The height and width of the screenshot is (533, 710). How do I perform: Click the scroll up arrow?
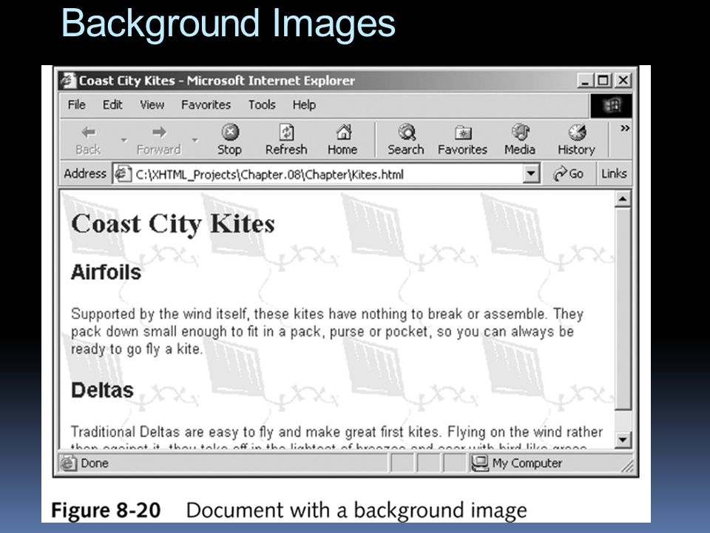click(623, 199)
